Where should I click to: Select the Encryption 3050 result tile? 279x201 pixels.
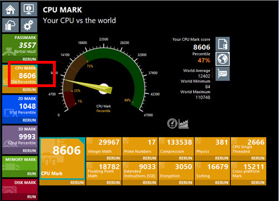click(x=176, y=171)
